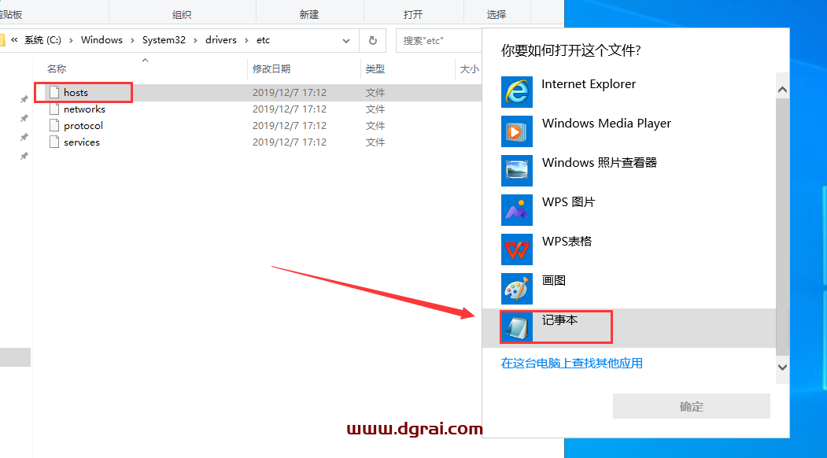Select the protocol file name
The height and width of the screenshot is (458, 827).
click(x=83, y=126)
